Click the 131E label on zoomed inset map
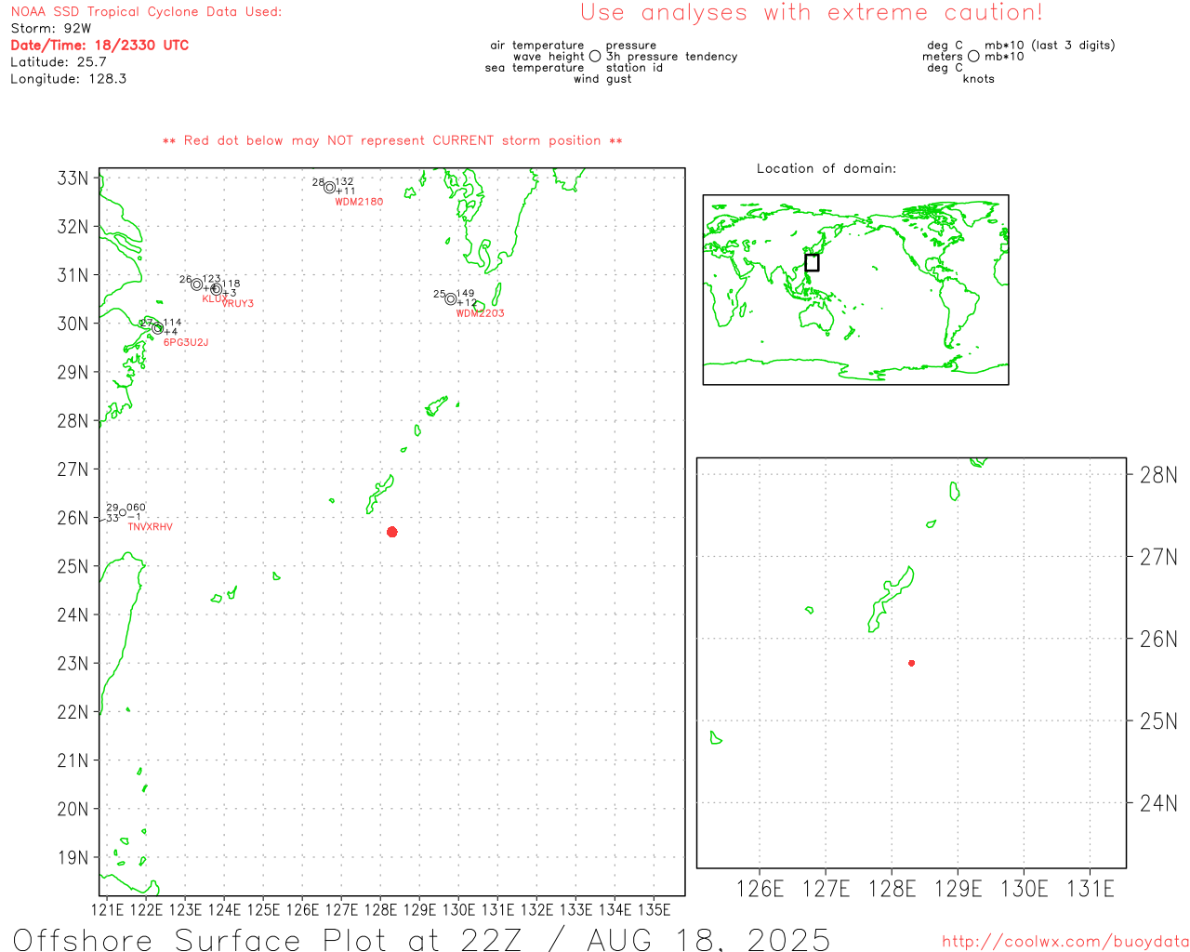1190x952 pixels. [x=1091, y=889]
